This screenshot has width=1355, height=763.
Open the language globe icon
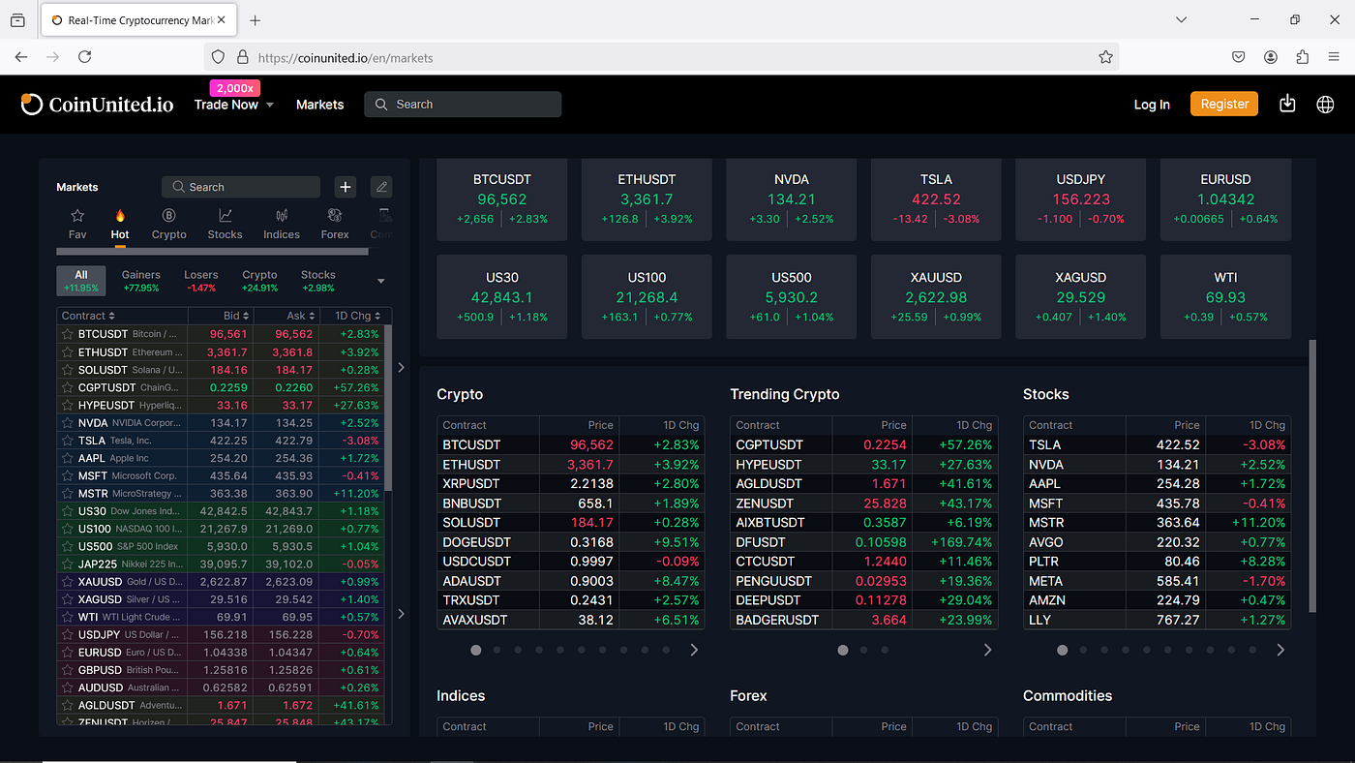pyautogui.click(x=1325, y=104)
